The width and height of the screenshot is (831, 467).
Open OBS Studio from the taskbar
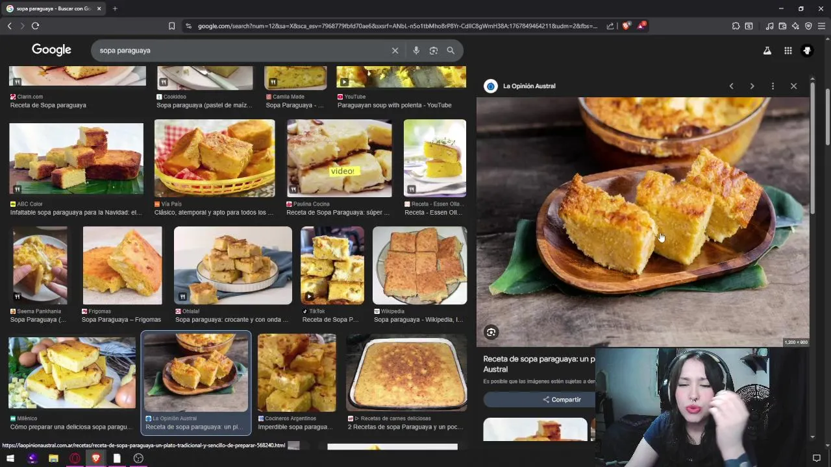pos(138,459)
